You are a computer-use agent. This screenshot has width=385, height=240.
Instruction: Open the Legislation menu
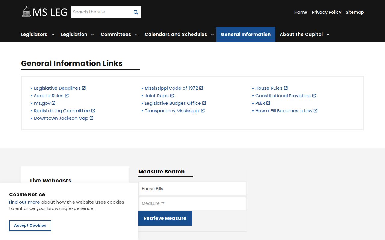point(74,34)
